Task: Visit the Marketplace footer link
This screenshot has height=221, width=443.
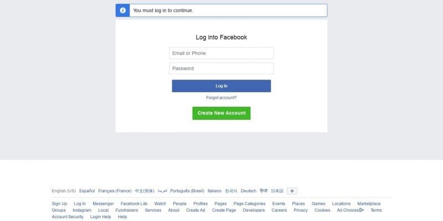Action: pos(369,204)
